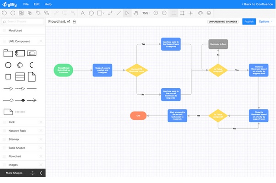Open the Layers panel icon
The width and height of the screenshot is (276, 183).
209,13
